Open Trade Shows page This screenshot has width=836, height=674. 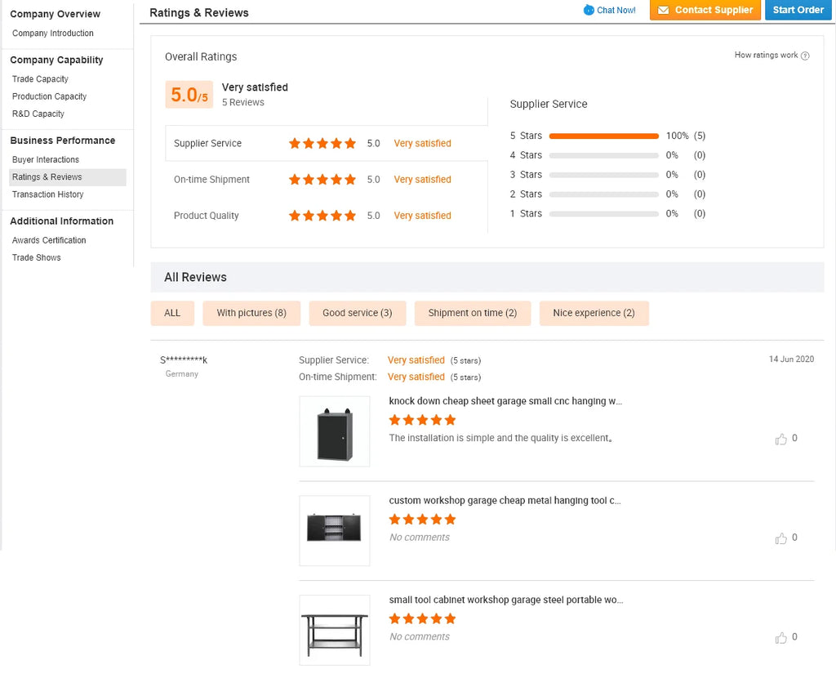coord(36,257)
